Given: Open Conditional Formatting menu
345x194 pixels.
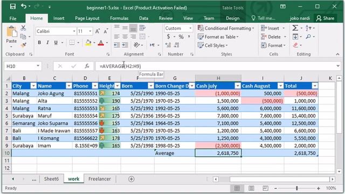Looking at the screenshot, I should click(226, 28).
